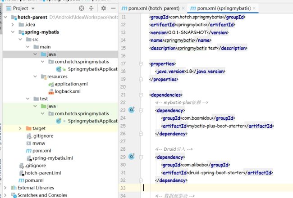Expand External Libraries node

(x=5, y=188)
